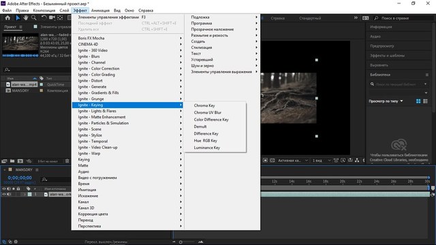Image resolution: width=436 pixels, height=245 pixels.
Task: Click the interpret footage icon in Project panel
Action: 4,161
